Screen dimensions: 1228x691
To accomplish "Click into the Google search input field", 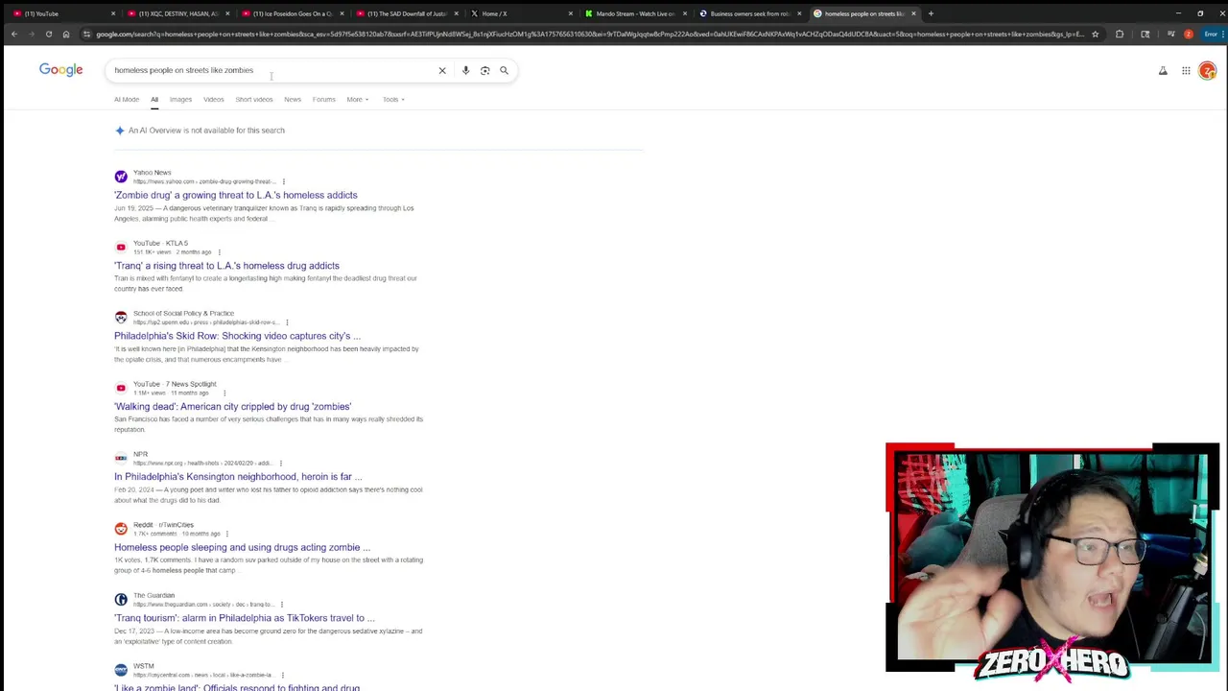I will (x=272, y=70).
